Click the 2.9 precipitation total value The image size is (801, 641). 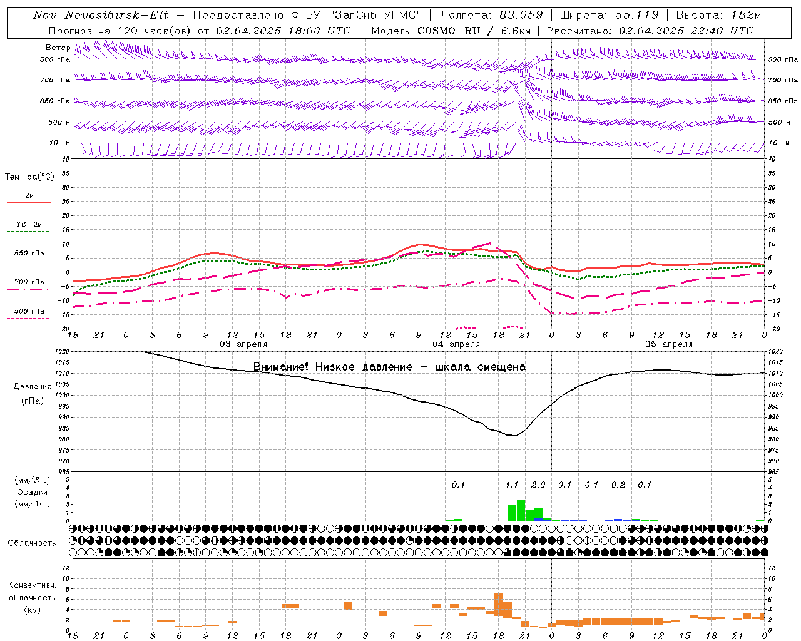(538, 485)
